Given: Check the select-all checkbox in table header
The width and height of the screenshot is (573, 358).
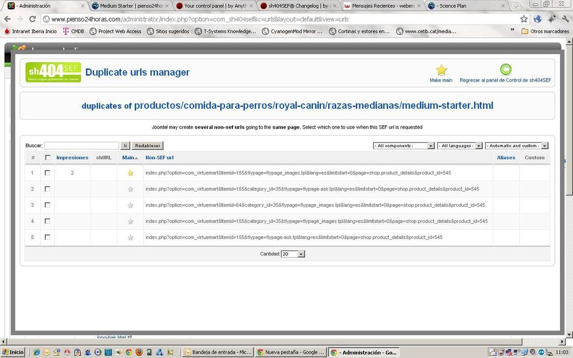Looking at the screenshot, I should point(47,158).
